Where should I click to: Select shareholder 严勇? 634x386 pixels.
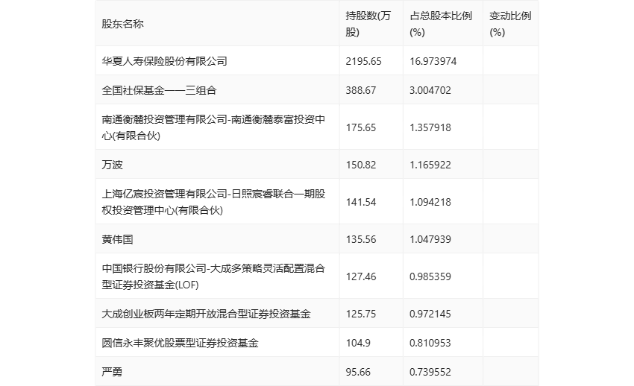pos(112,372)
